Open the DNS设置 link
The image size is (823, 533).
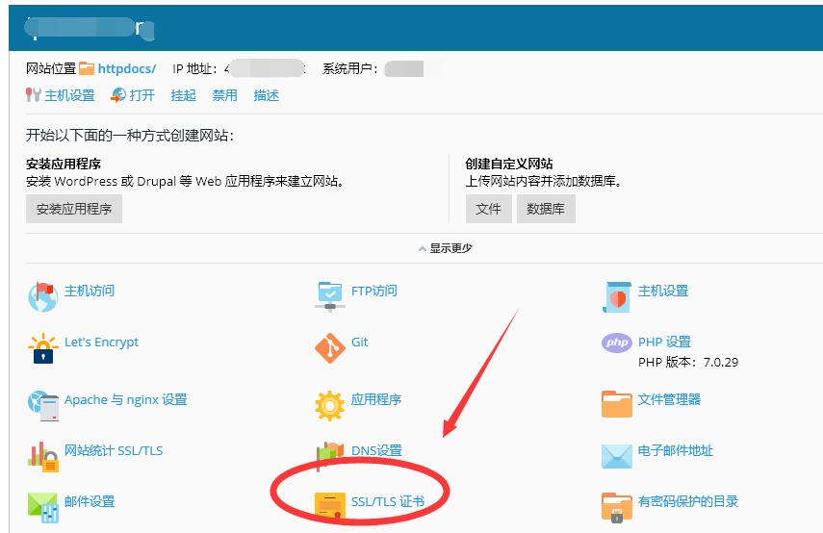coord(375,451)
